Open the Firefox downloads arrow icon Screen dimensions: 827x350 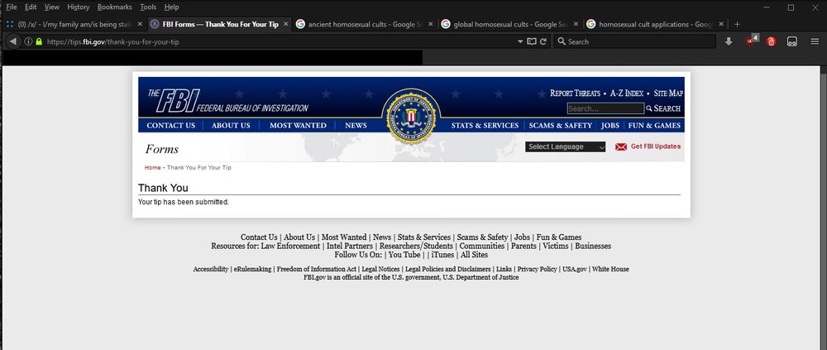729,41
